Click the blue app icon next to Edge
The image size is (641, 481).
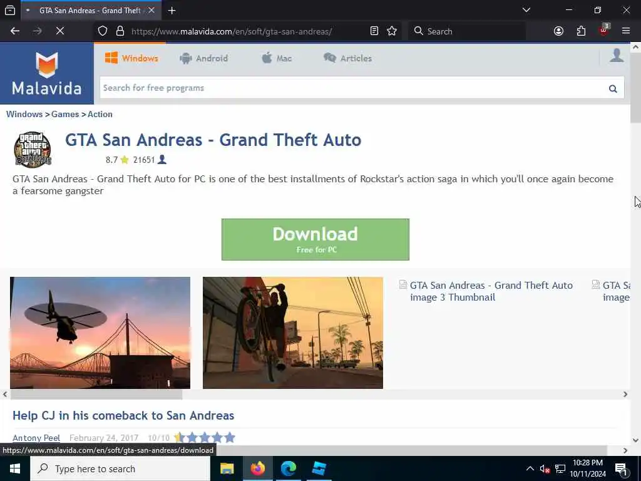pyautogui.click(x=319, y=468)
